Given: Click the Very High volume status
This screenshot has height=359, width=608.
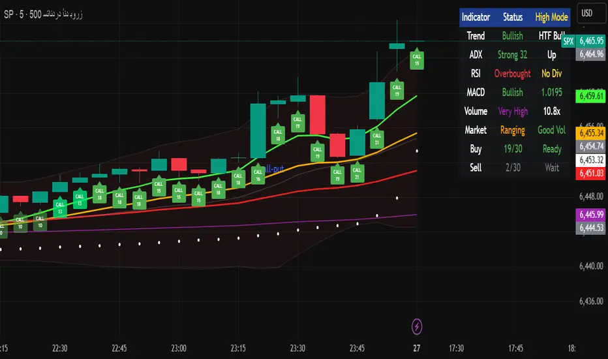Looking at the screenshot, I should coord(513,112).
